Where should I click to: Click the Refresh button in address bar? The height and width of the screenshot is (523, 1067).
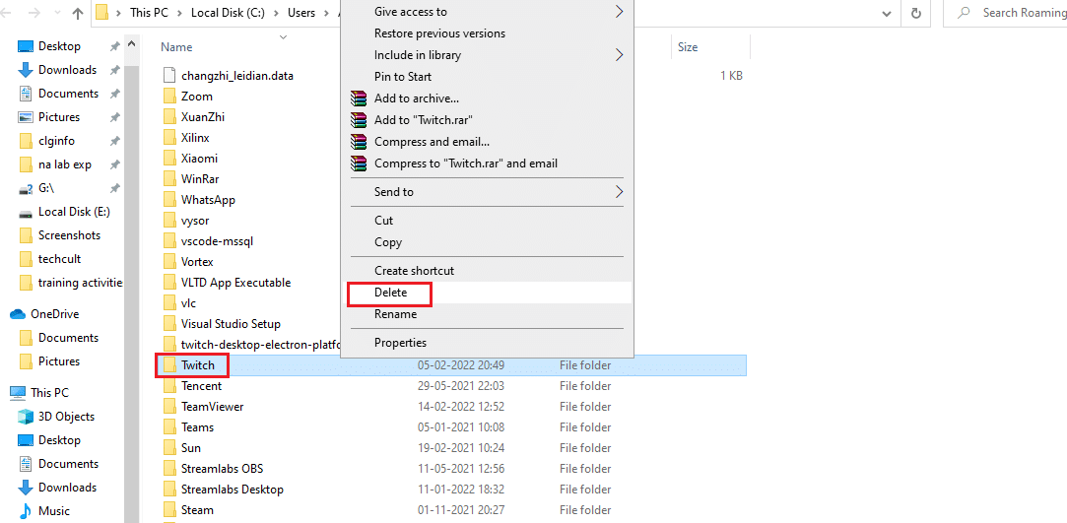point(917,14)
